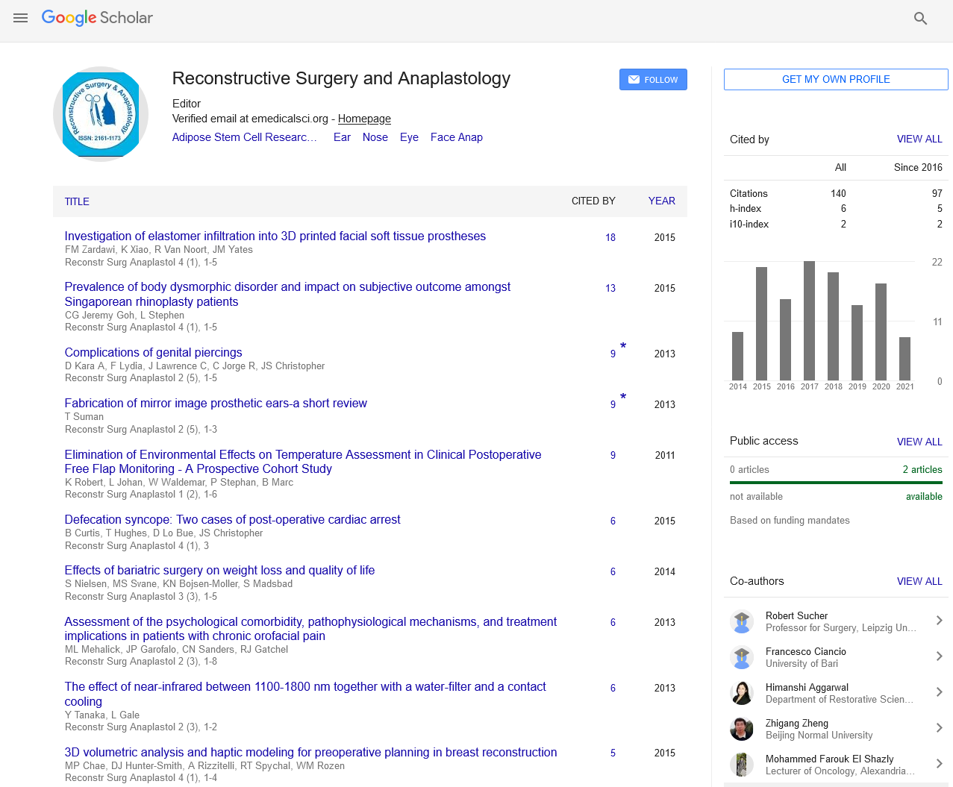Open the journal profile picture

click(101, 114)
